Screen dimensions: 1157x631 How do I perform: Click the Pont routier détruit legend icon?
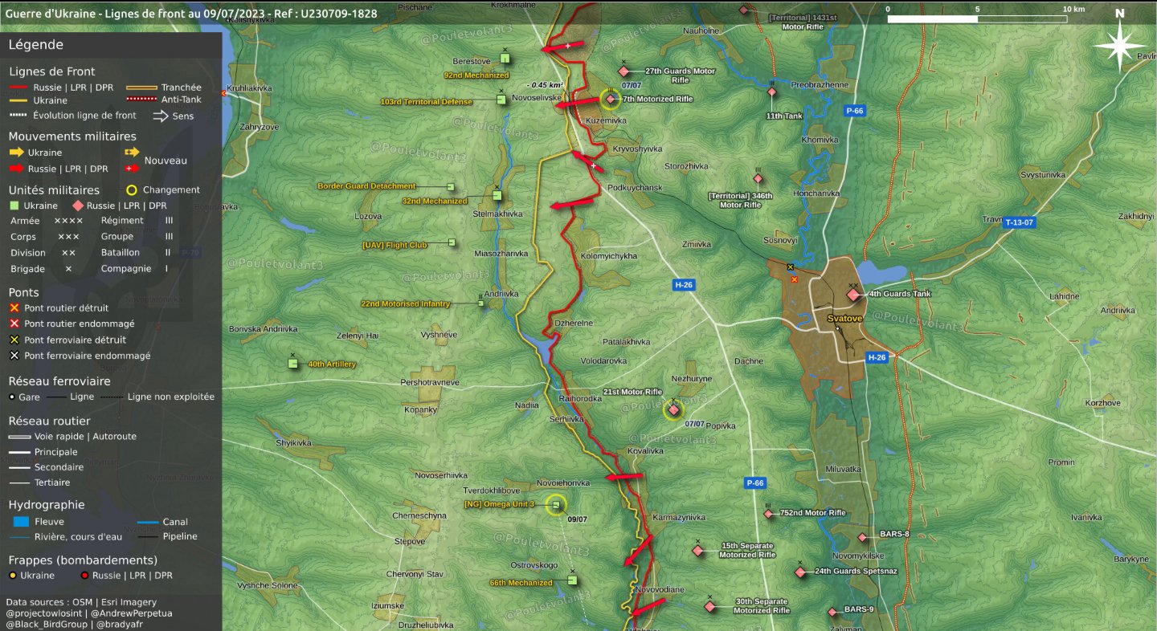point(14,307)
